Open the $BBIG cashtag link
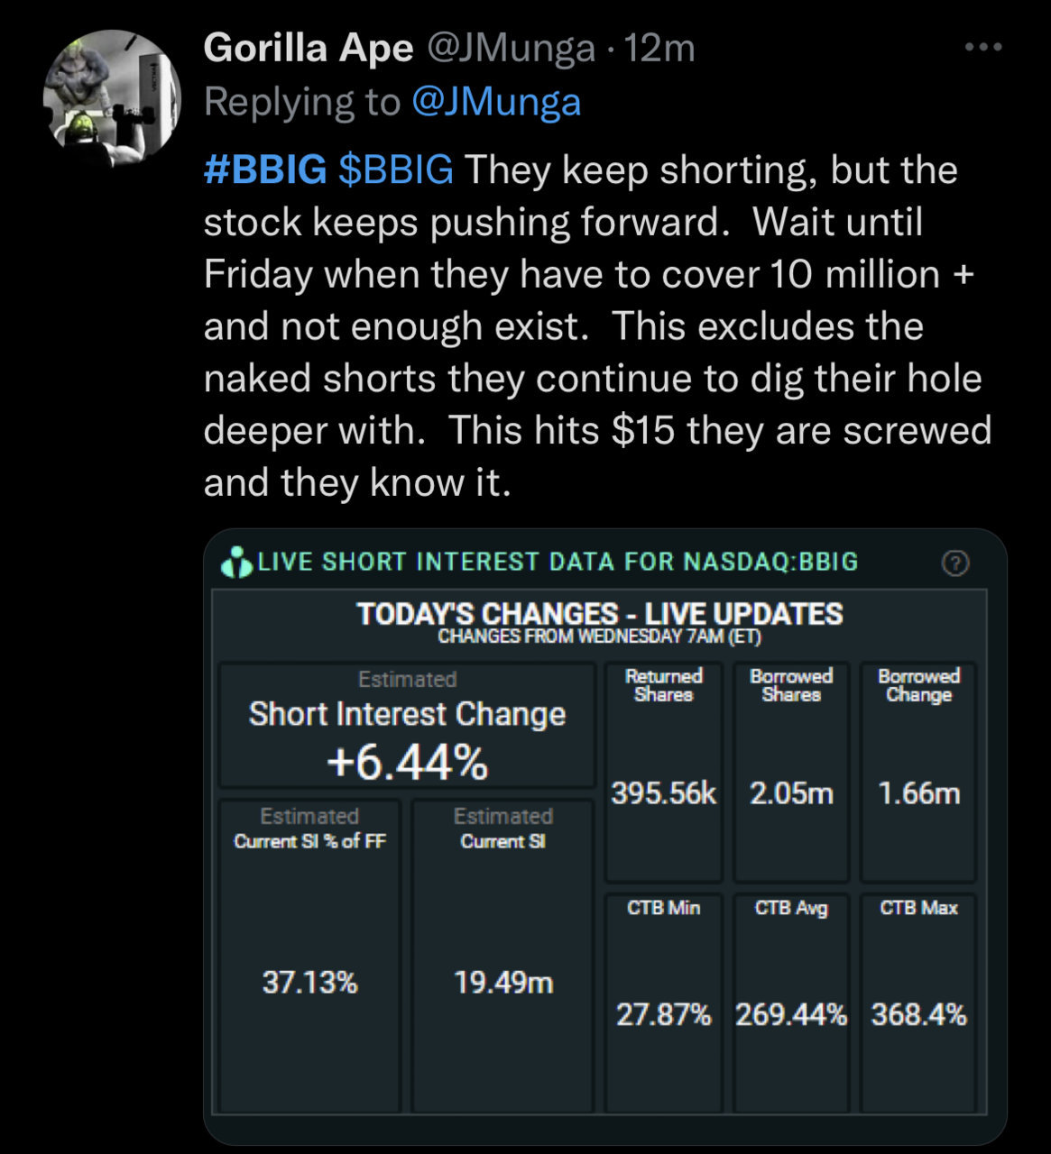This screenshot has width=1051, height=1154. (x=396, y=169)
